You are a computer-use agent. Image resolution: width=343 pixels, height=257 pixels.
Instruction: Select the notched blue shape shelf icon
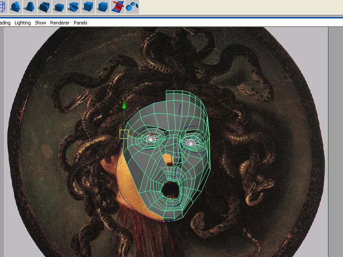pos(16,6)
